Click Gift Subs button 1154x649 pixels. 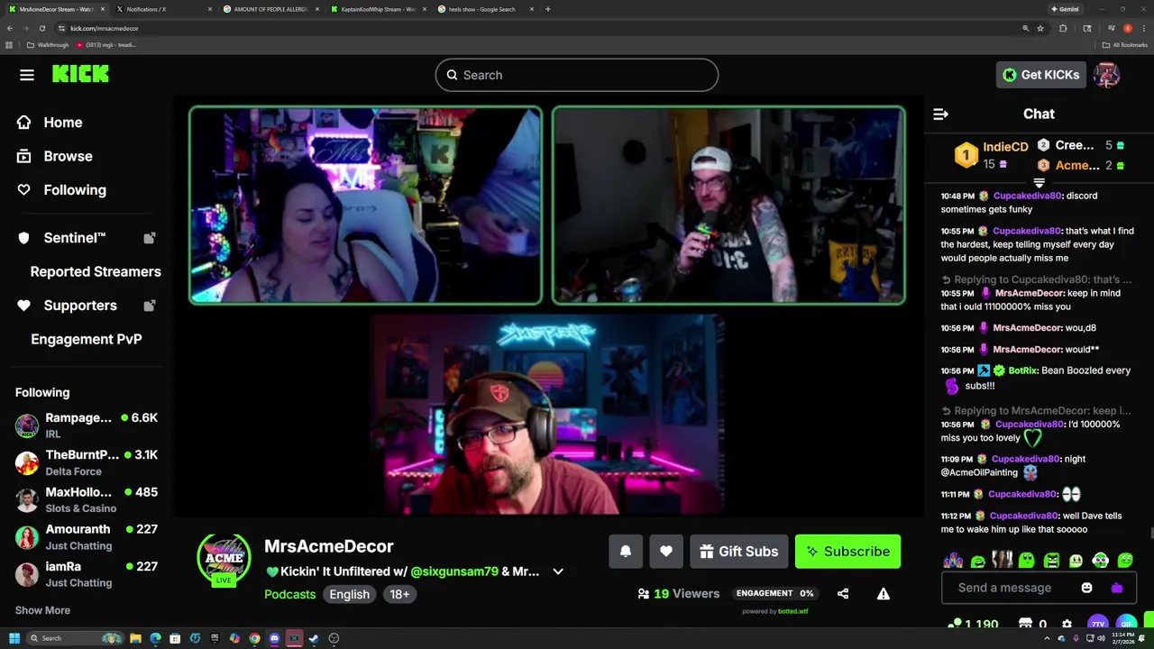click(739, 552)
